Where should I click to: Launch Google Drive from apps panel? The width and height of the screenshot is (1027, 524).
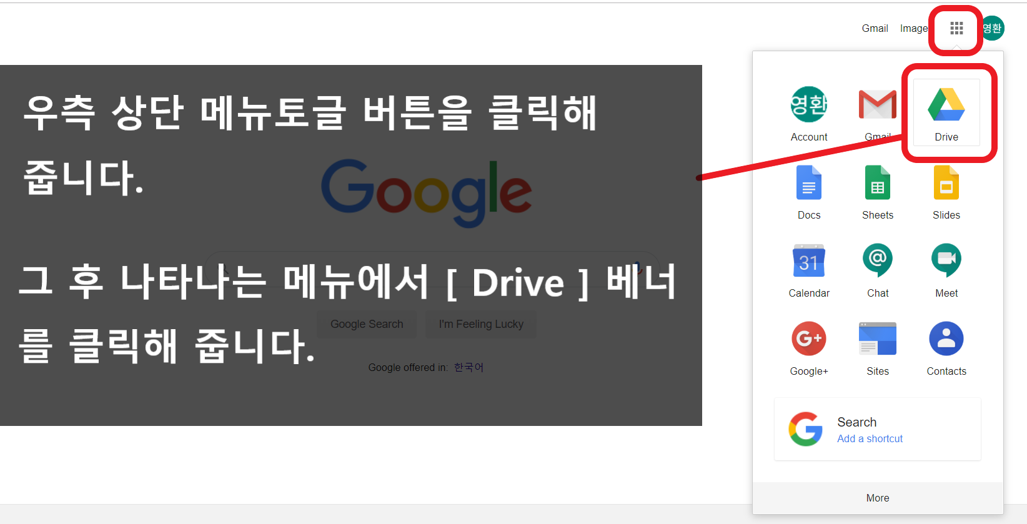point(946,113)
